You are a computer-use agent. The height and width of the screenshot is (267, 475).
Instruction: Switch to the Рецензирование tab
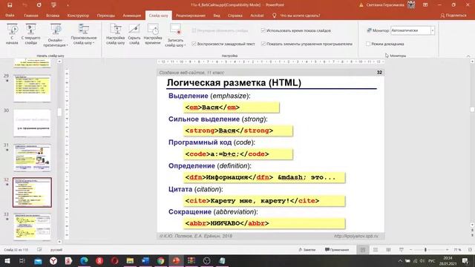click(x=191, y=16)
